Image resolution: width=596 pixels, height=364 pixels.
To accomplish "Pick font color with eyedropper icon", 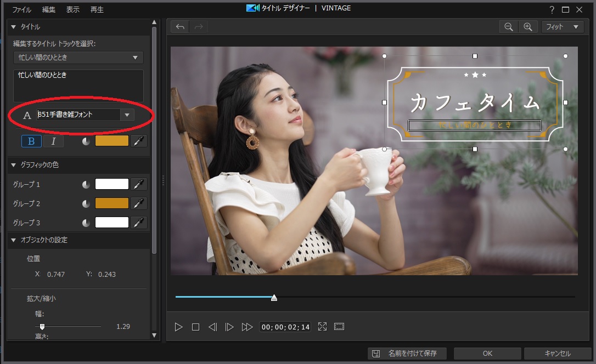I will [x=139, y=141].
